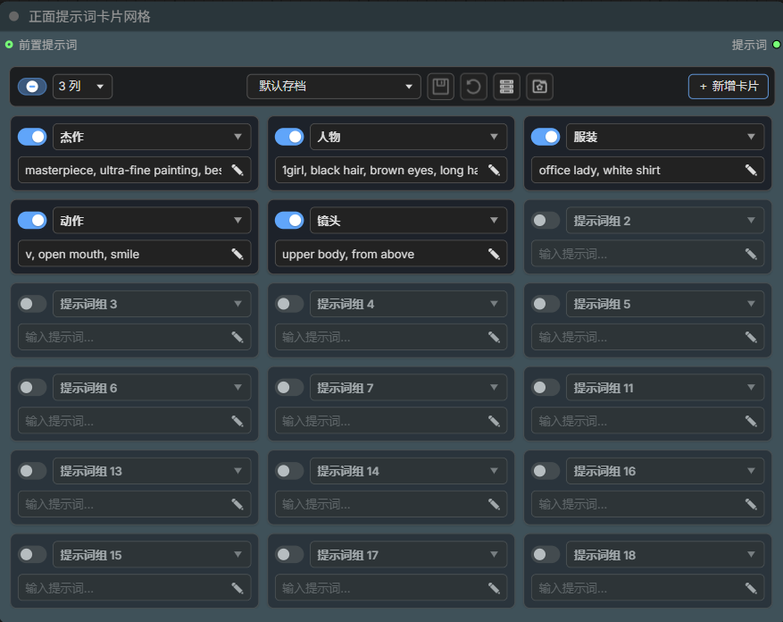
Task: Click pencil icon on 服装 card
Action: coord(751,170)
